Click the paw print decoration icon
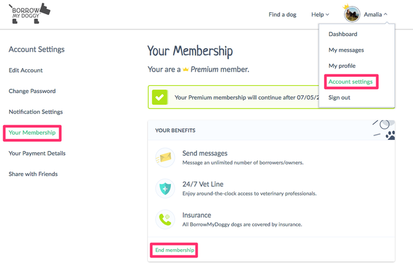The width and height of the screenshot is (413, 271). pos(391,135)
